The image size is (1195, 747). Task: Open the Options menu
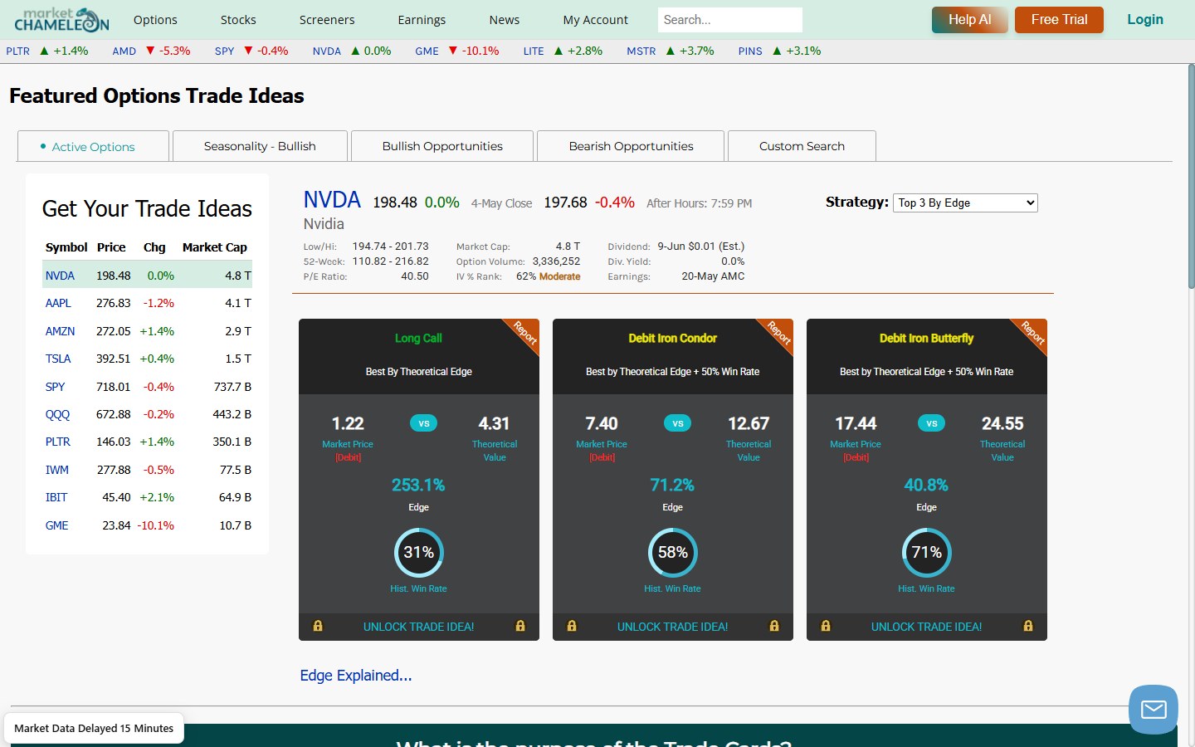155,20
